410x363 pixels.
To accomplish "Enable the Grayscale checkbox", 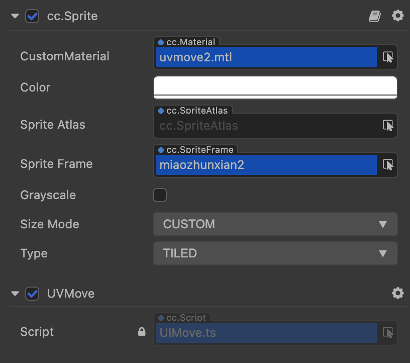I will tap(160, 195).
